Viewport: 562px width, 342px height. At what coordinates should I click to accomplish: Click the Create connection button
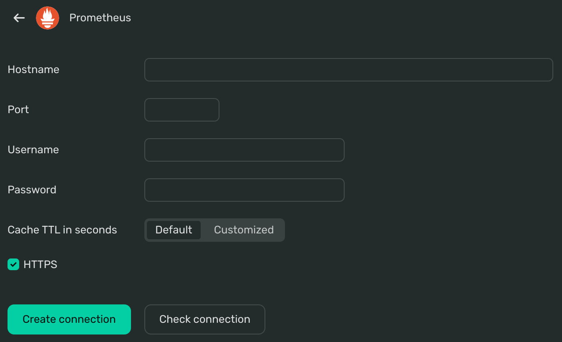pos(69,319)
